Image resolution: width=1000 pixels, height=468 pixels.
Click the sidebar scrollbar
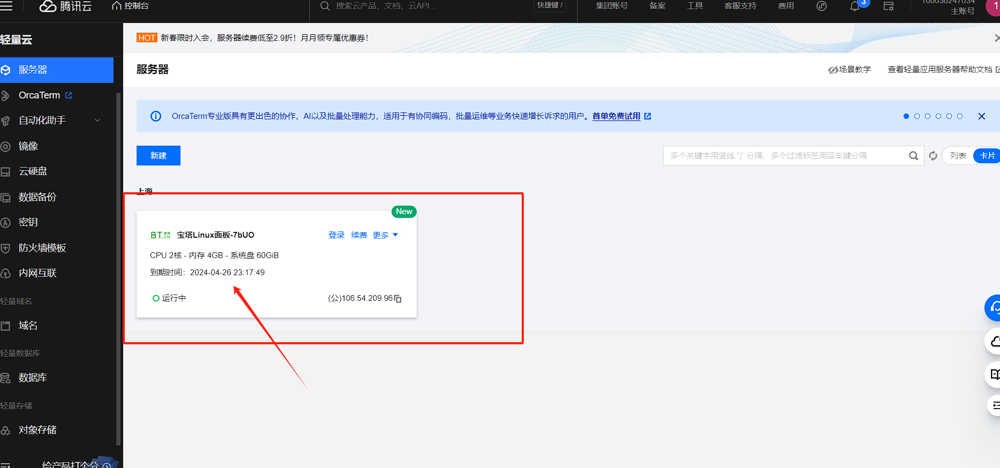pos(118,268)
